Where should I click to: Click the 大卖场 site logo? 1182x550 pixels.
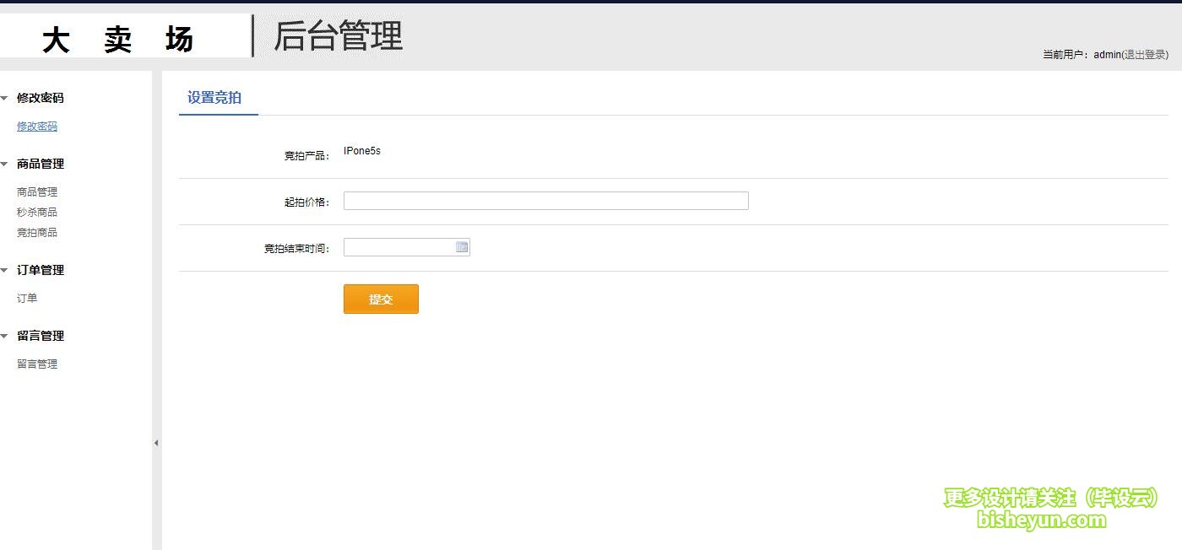tap(119, 40)
